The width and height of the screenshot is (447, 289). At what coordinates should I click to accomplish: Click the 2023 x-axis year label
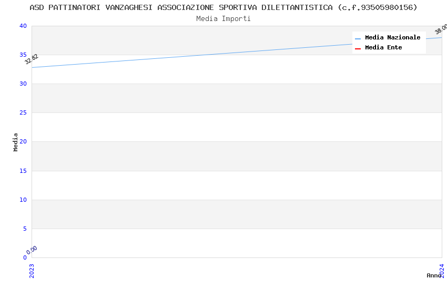(32, 271)
